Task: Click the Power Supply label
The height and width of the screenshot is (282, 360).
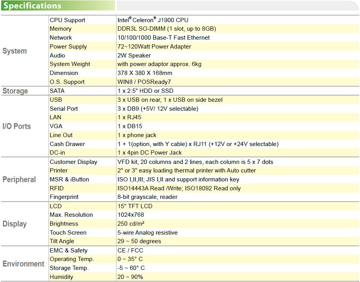Action: click(68, 47)
